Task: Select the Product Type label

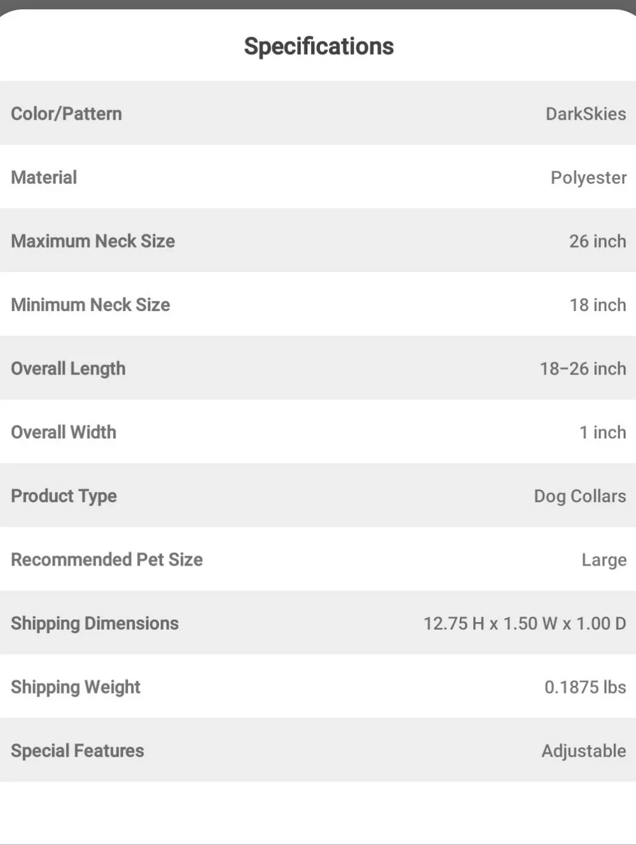Action: click(x=64, y=496)
